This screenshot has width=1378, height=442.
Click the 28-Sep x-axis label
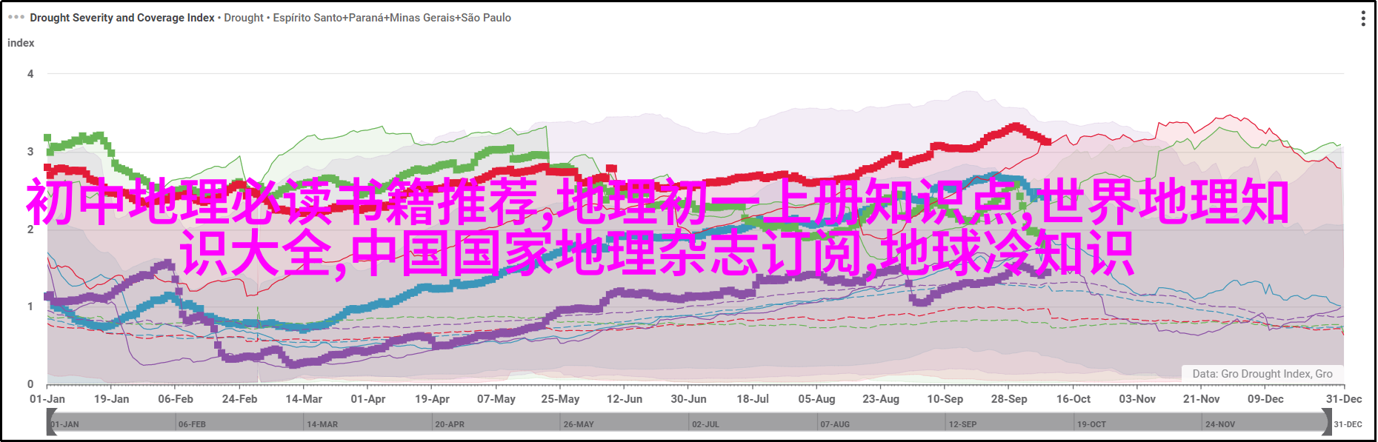[1009, 399]
